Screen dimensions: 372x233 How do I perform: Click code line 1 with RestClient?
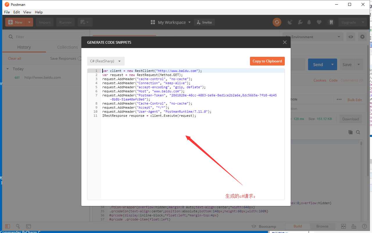[x=152, y=71]
